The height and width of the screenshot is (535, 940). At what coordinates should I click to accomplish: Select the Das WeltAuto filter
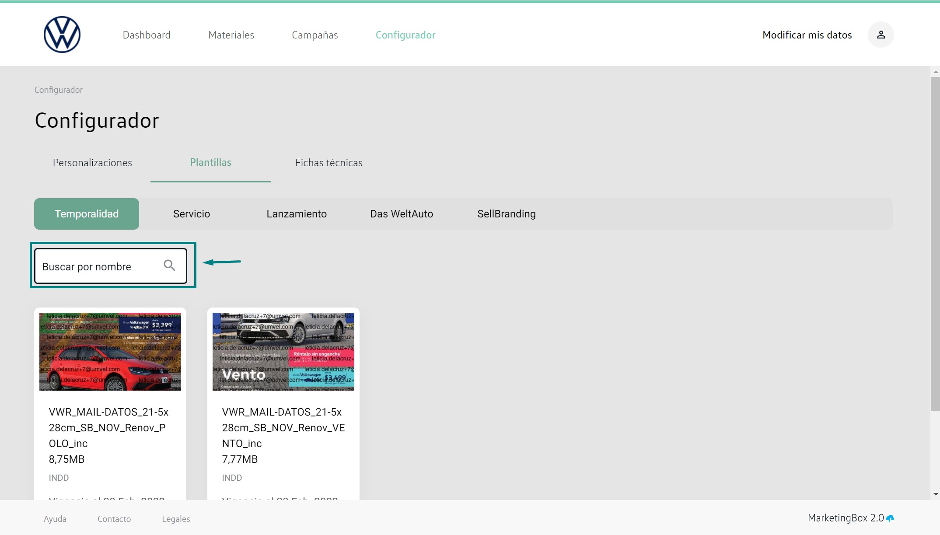(402, 214)
